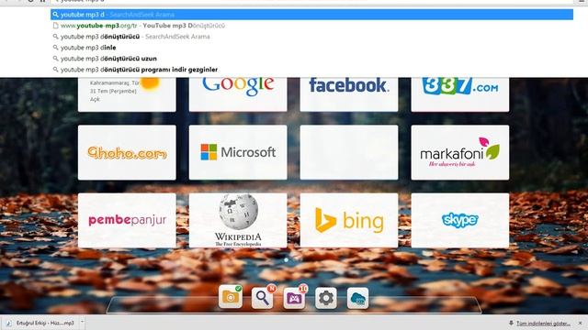The height and width of the screenshot is (330, 588).
Task: Click the 'Tüm indirilenleri göster' link
Action: [x=543, y=324]
